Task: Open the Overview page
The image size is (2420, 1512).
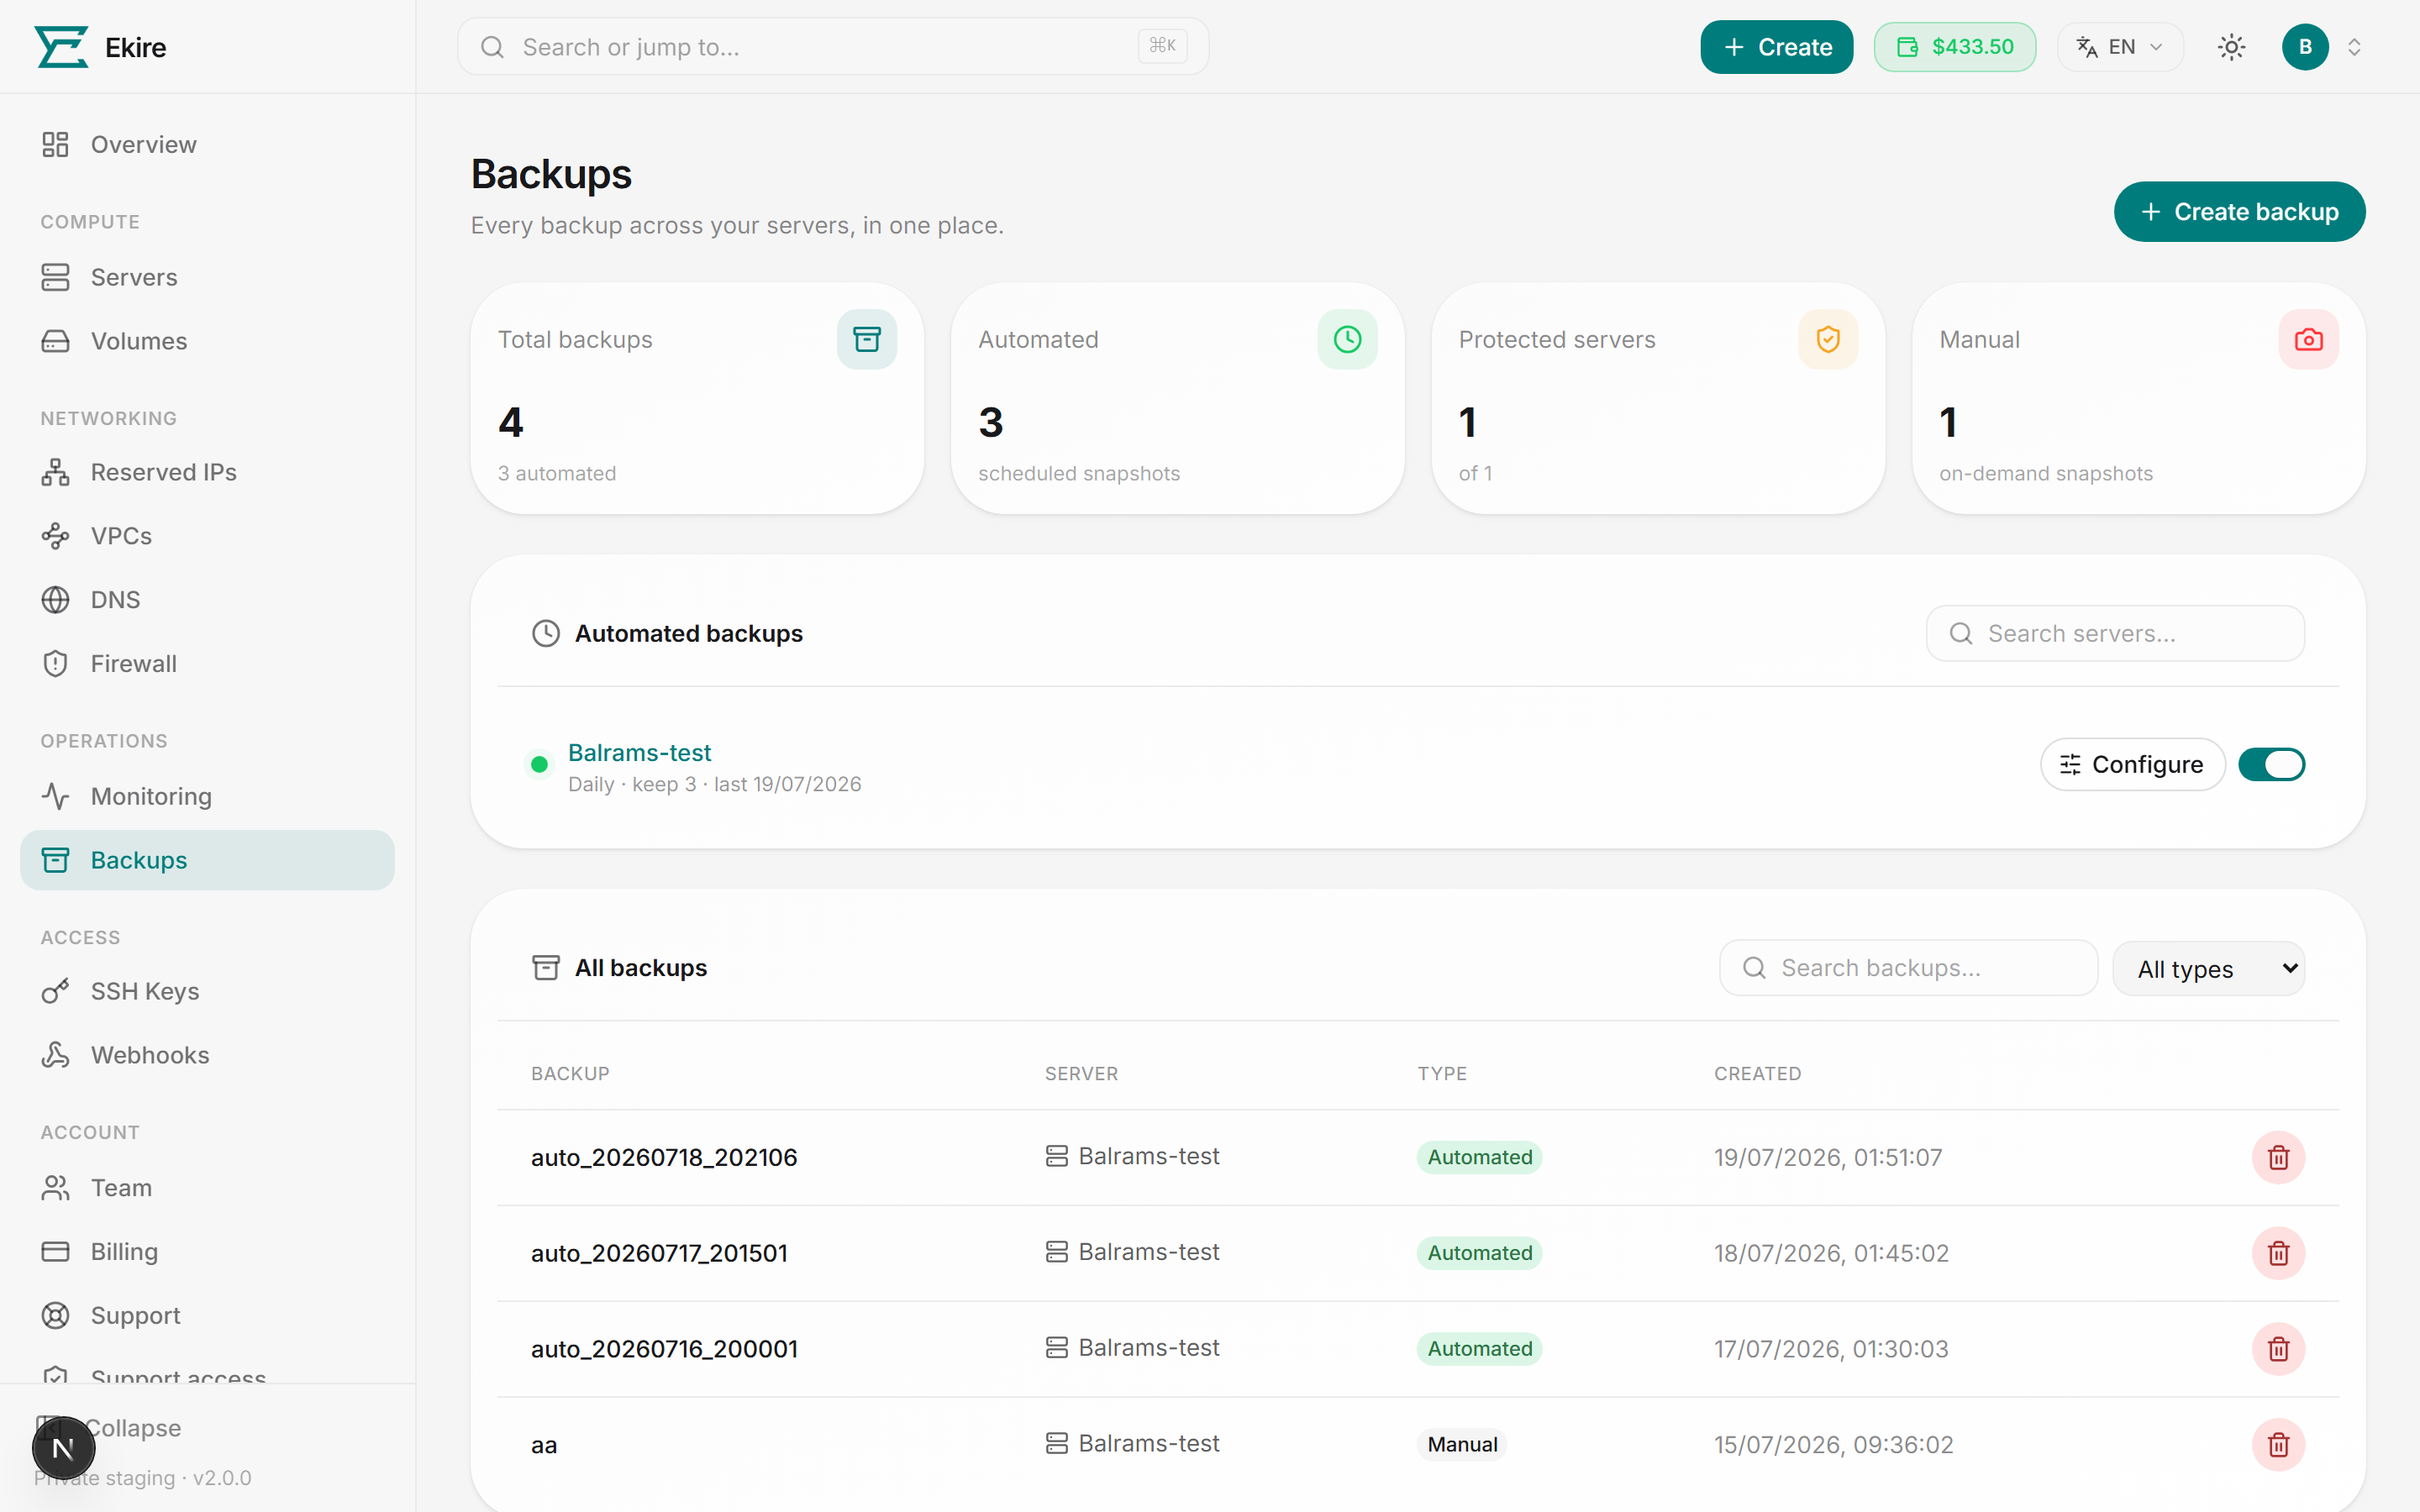Action: pos(207,145)
